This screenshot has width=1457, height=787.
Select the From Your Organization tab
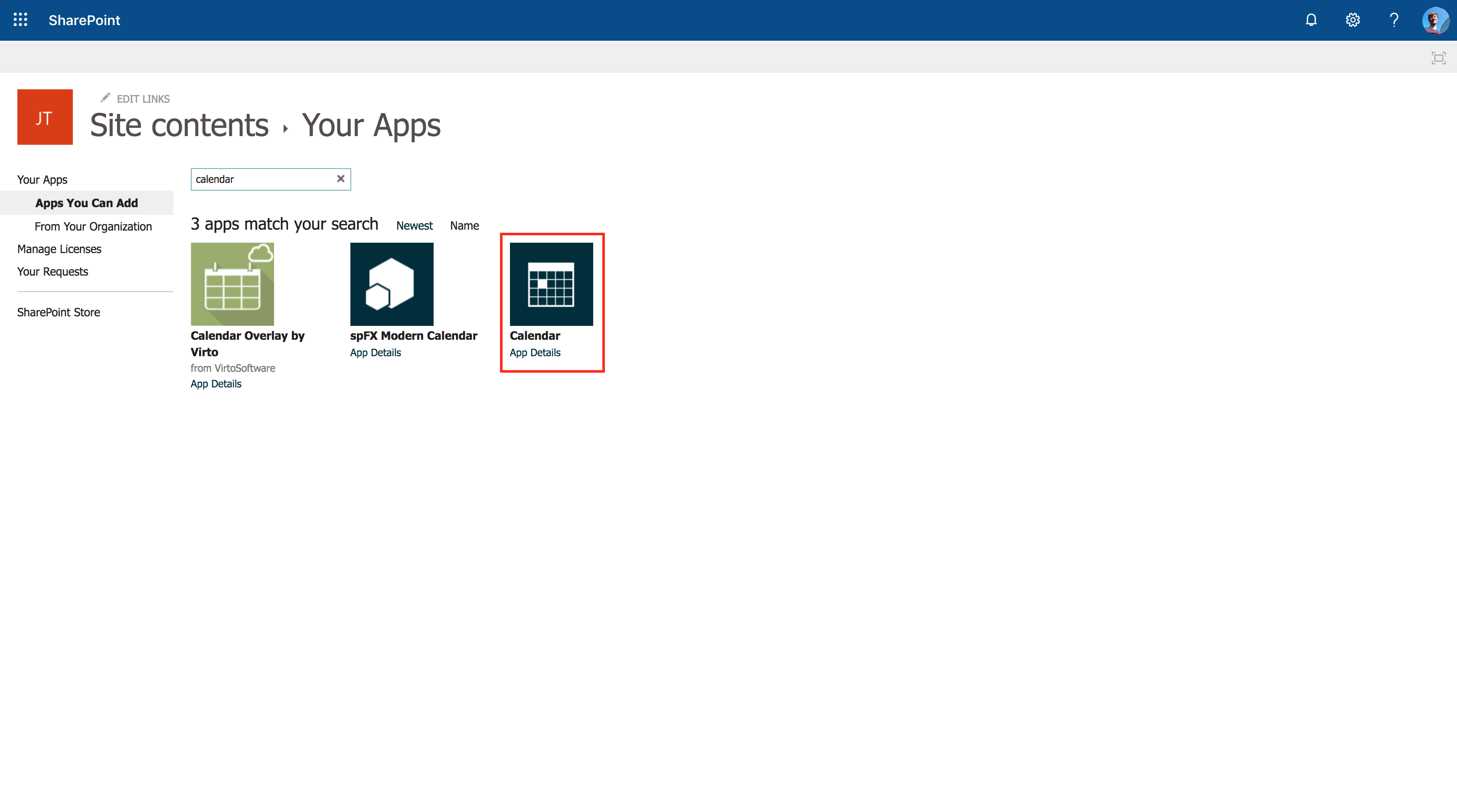[x=93, y=225]
